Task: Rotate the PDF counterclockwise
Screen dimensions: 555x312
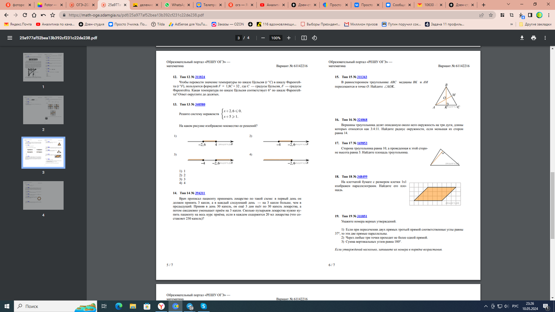Action: click(314, 38)
